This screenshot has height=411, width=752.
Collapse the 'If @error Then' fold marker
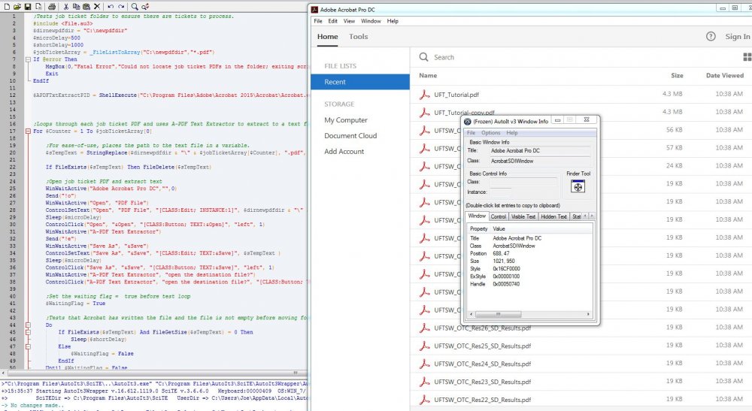pos(28,59)
